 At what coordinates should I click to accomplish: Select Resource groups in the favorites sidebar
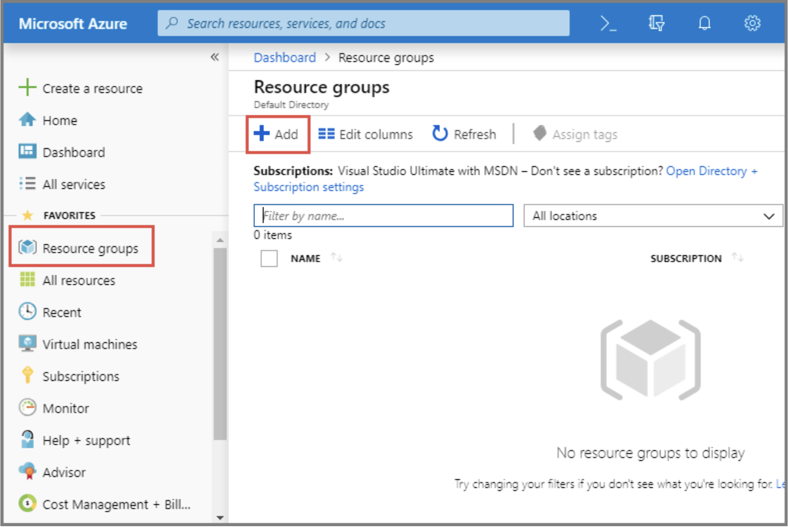(x=90, y=248)
